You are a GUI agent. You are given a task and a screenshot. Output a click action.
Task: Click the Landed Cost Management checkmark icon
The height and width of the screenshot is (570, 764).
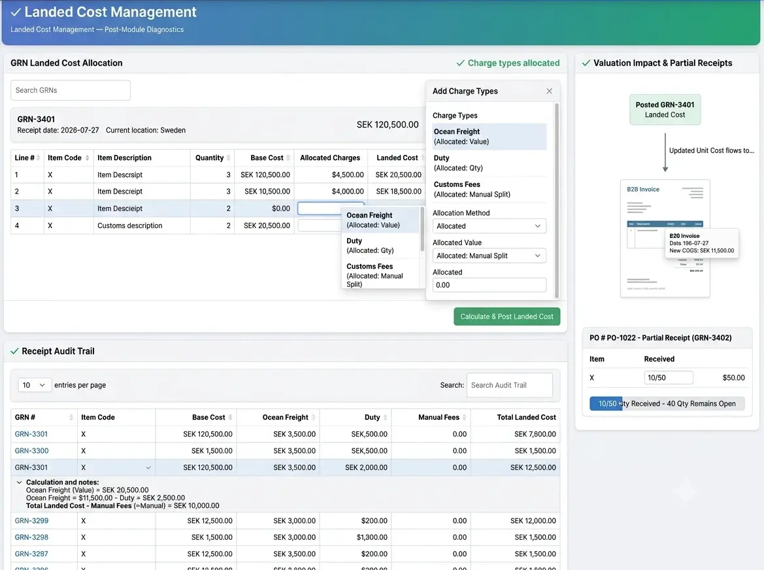pyautogui.click(x=16, y=12)
